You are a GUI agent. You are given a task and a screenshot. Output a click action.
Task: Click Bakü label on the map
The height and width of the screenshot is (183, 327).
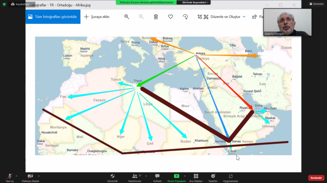[248, 51]
